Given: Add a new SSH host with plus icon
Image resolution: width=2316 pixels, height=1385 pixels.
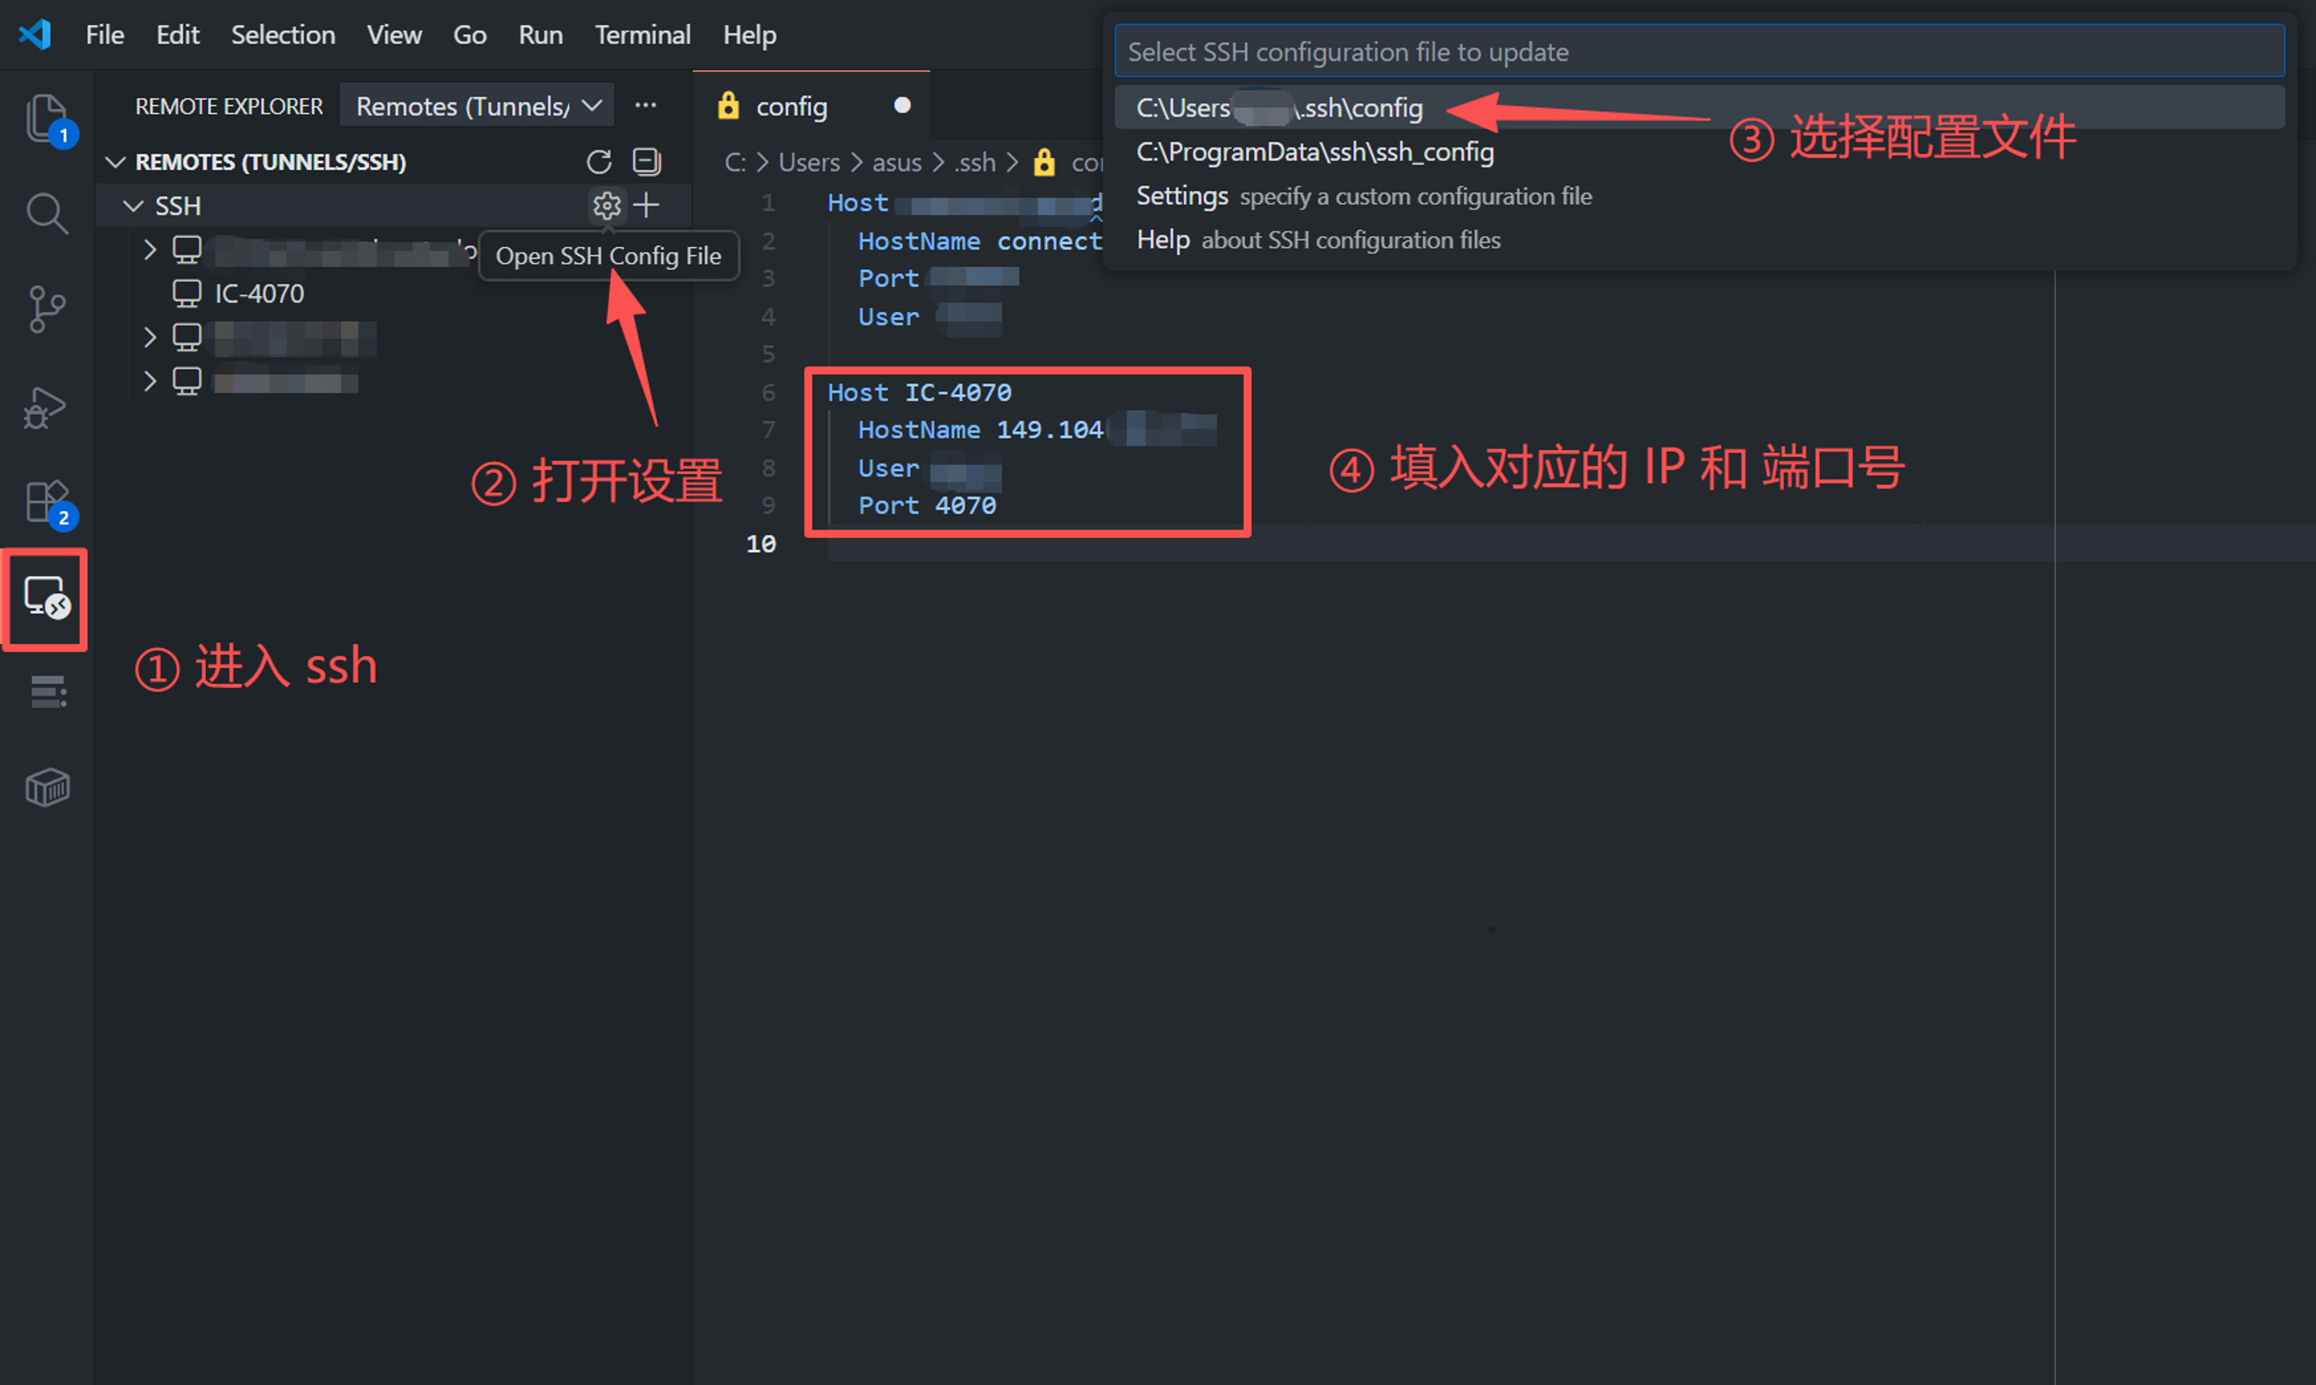Looking at the screenshot, I should click(646, 205).
